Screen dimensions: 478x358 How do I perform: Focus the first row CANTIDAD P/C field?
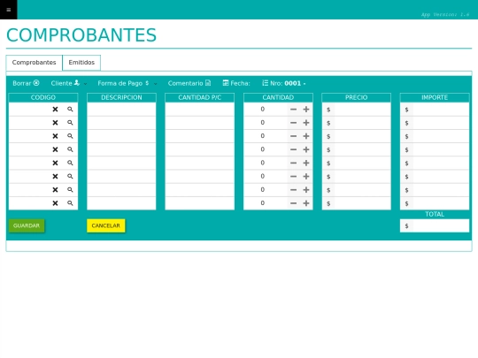pyautogui.click(x=200, y=110)
